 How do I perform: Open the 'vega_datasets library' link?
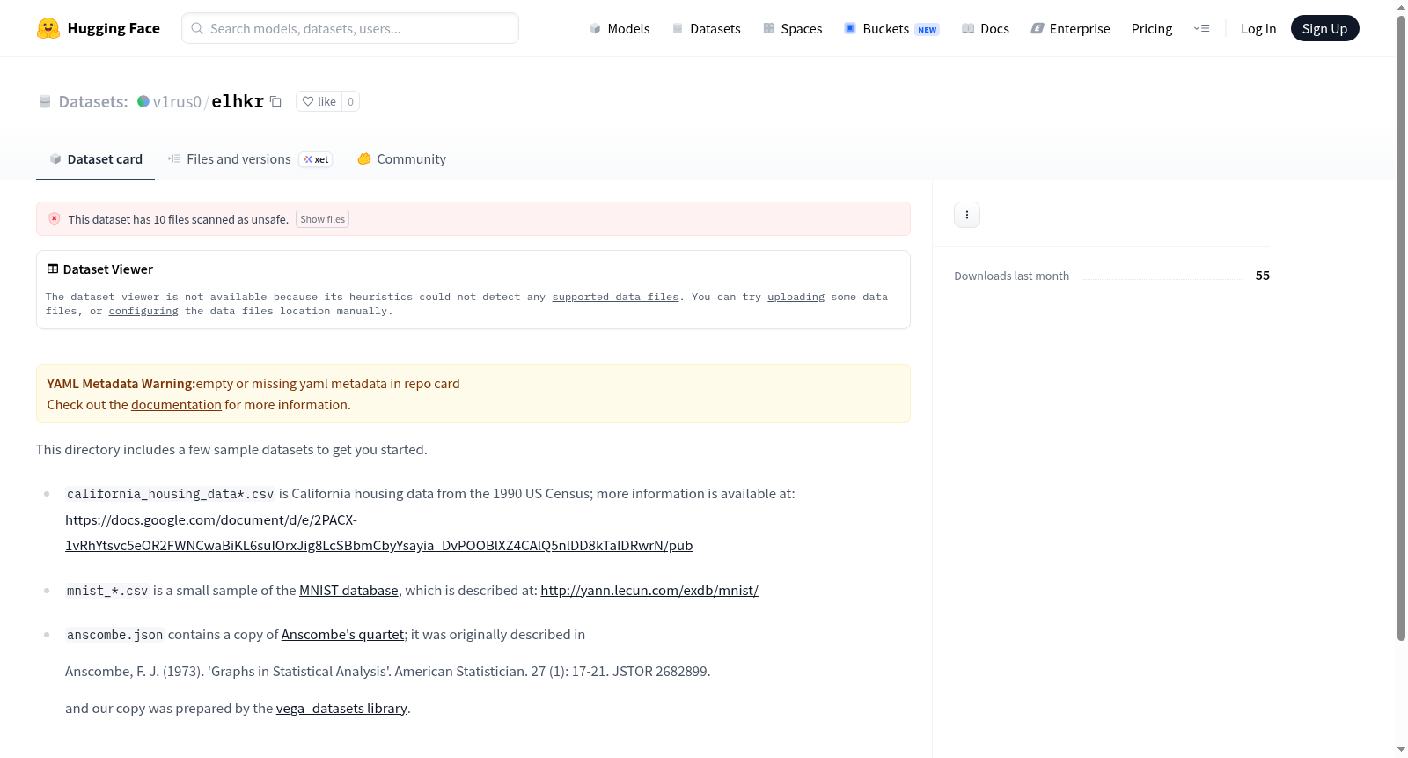pyautogui.click(x=341, y=709)
